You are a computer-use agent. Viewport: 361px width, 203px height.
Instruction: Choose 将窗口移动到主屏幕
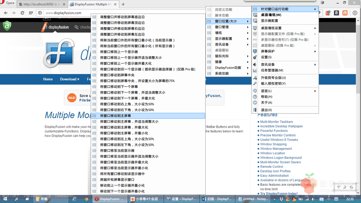point(148,116)
